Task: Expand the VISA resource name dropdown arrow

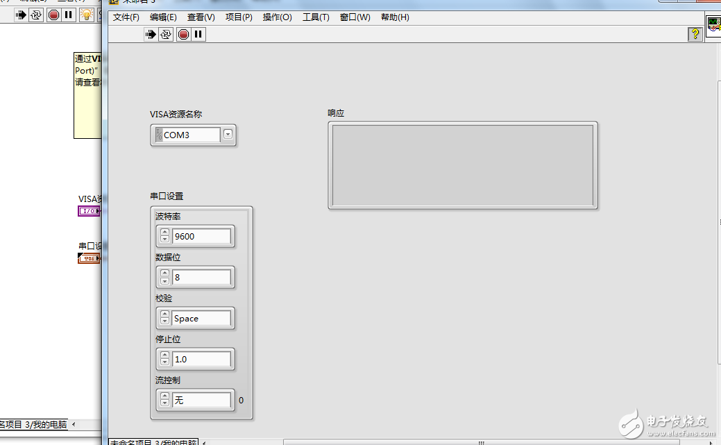Action: click(228, 135)
